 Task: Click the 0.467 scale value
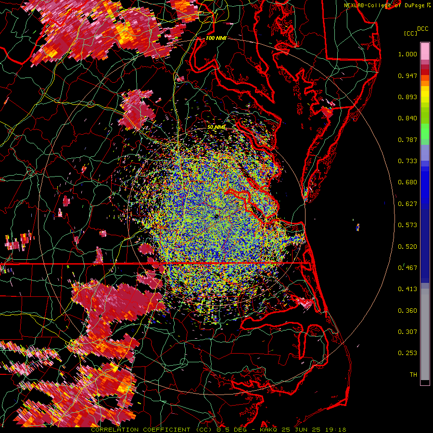point(408,268)
